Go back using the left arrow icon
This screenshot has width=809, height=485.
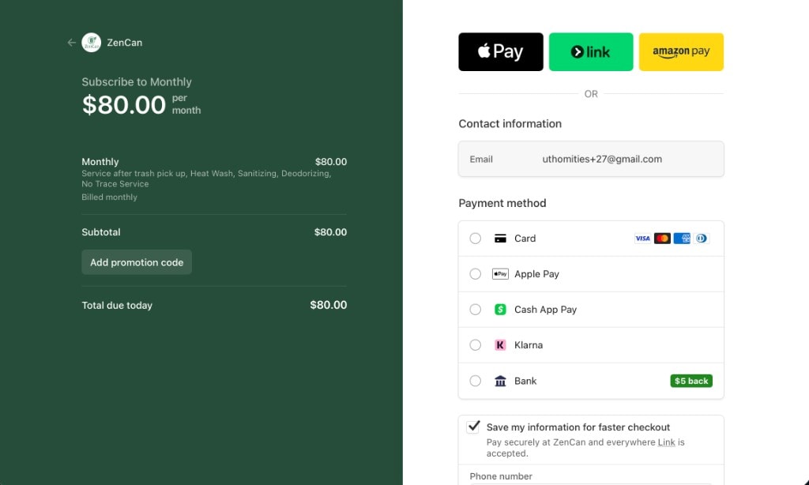[71, 43]
